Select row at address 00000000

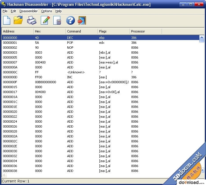click(x=101, y=38)
